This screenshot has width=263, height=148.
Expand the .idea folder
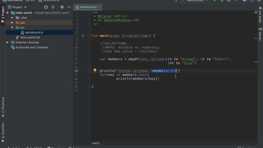pyautogui.click(x=12, y=18)
